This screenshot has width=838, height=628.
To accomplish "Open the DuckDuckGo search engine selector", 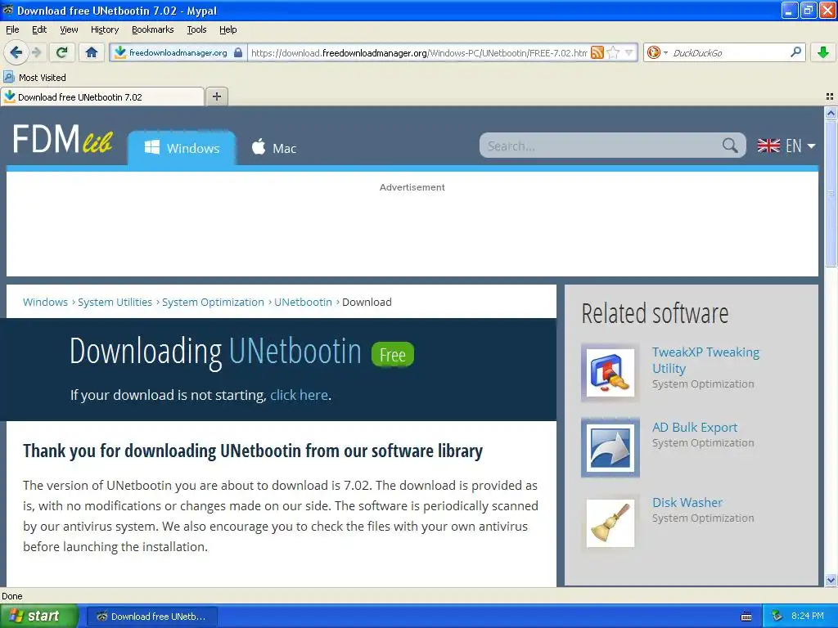I will click(x=657, y=52).
